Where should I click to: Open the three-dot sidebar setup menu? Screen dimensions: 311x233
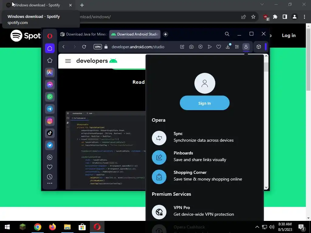50,183
